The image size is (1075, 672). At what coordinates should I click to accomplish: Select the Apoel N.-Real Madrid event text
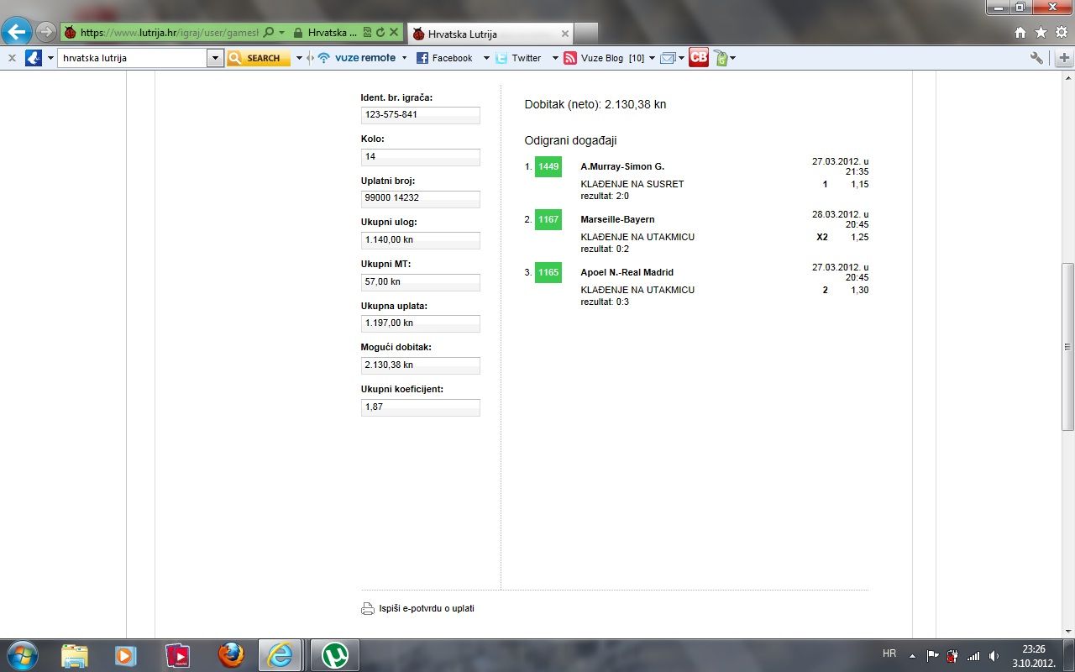(x=627, y=272)
